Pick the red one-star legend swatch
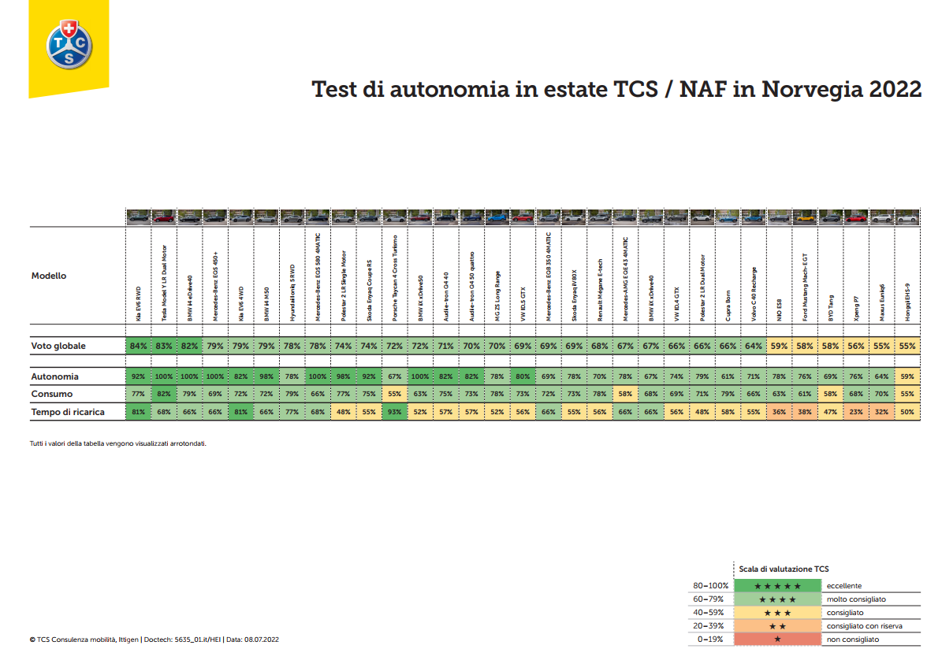 coord(777,639)
